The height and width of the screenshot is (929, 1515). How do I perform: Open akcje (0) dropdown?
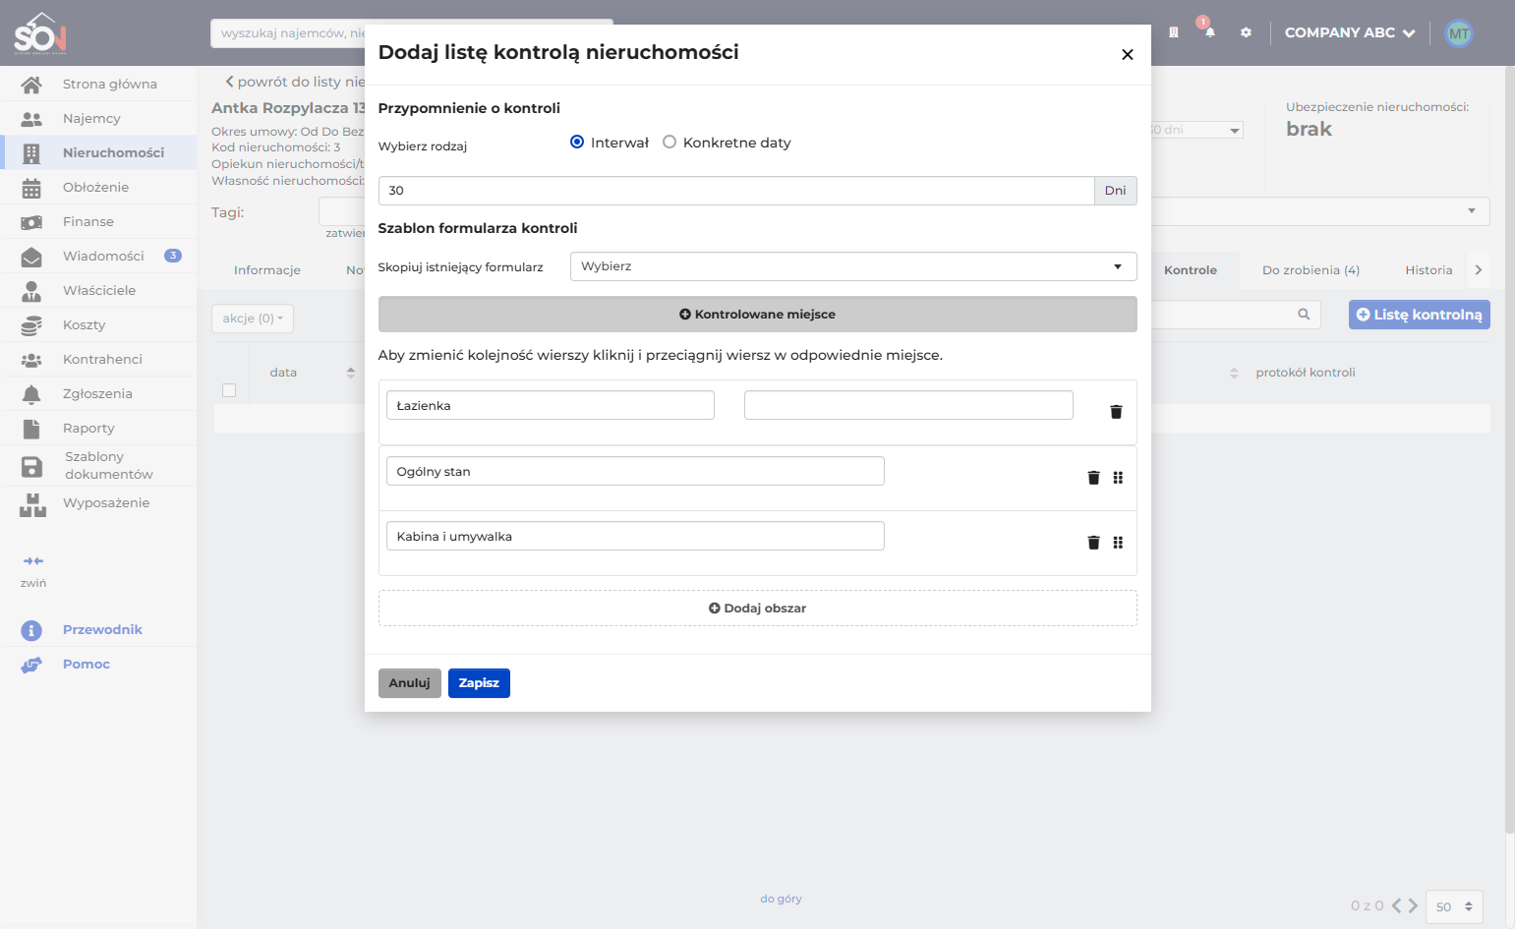tap(253, 319)
